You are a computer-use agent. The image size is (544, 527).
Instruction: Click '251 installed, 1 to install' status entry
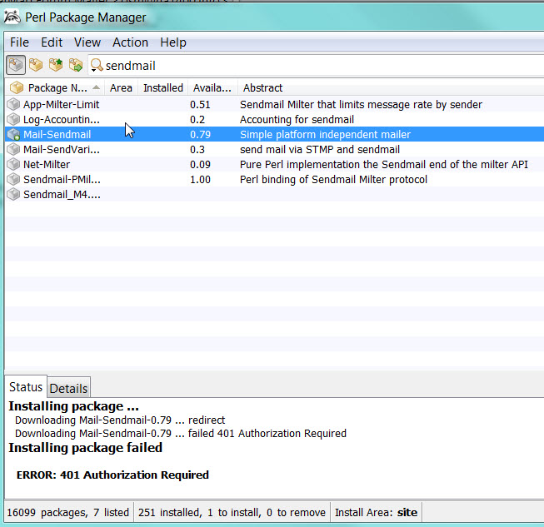(x=232, y=513)
